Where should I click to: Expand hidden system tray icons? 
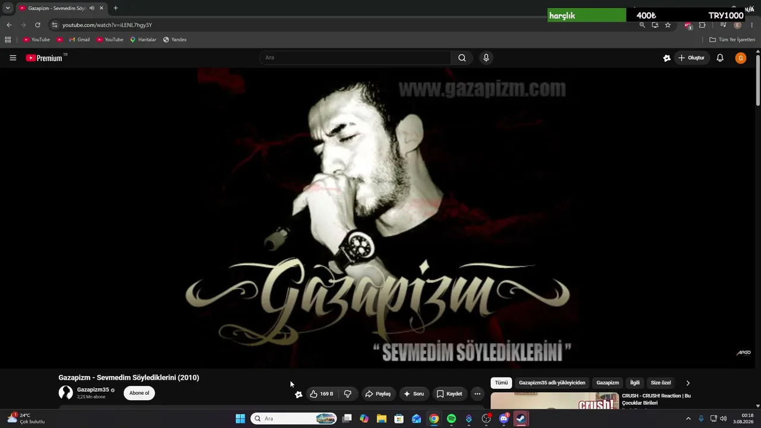[x=688, y=418]
